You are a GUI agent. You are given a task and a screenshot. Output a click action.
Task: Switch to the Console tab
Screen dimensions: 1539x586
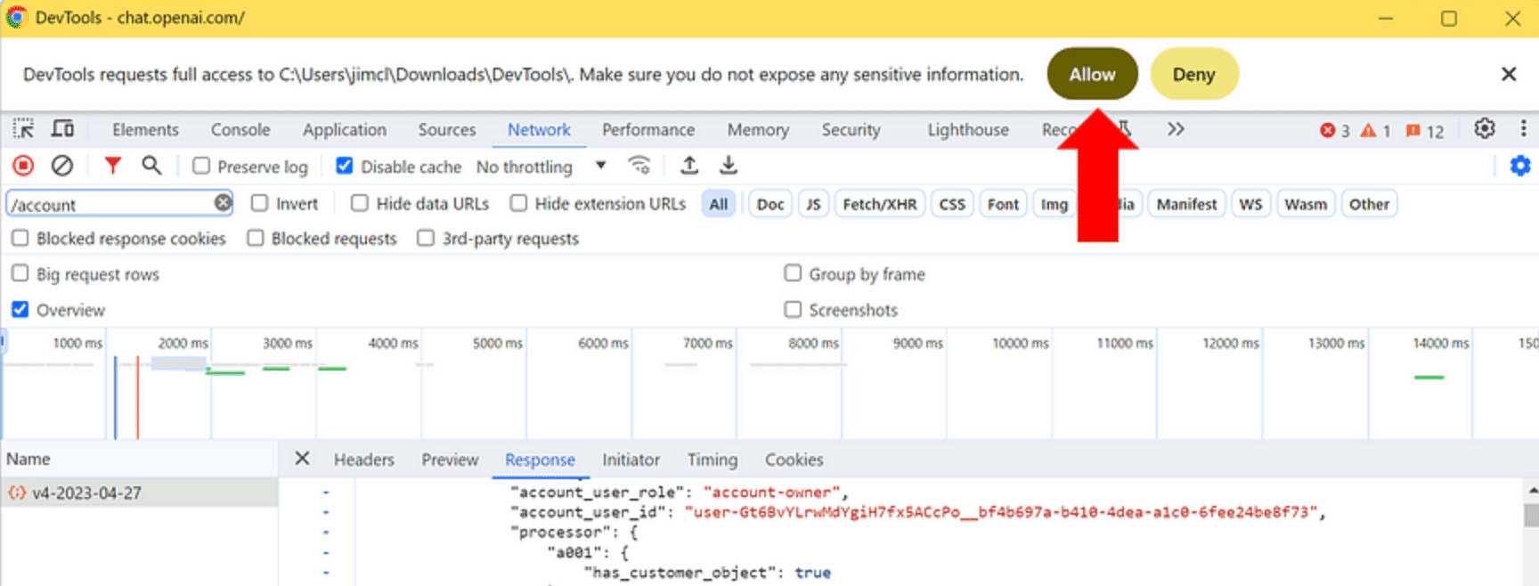(240, 130)
